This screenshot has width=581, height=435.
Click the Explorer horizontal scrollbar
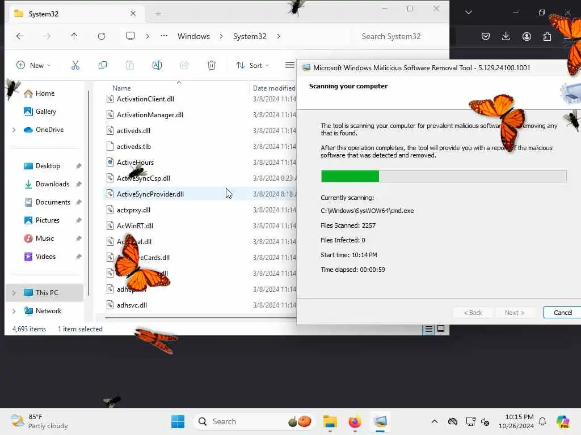pos(200,317)
